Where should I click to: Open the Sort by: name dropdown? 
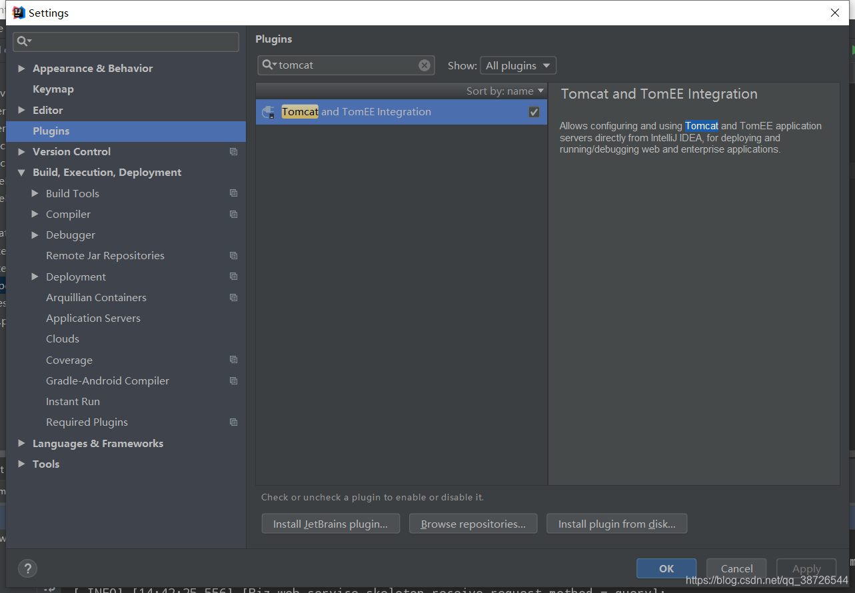point(505,91)
